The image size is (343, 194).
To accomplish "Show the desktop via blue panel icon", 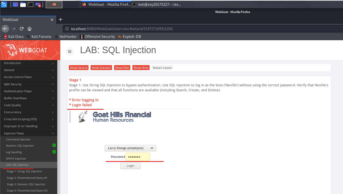I will tap(16, 4).
